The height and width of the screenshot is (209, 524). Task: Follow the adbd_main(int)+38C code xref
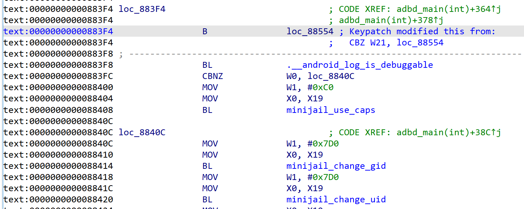pos(449,132)
